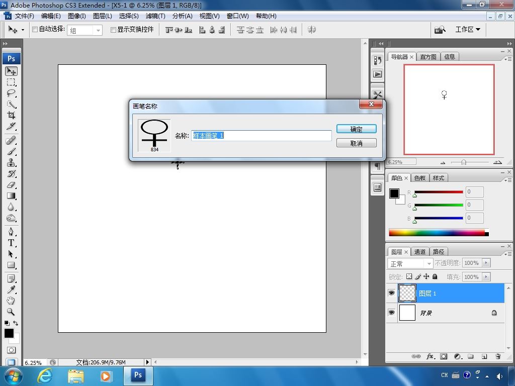Toggle lock all padlock icon

coord(435,277)
